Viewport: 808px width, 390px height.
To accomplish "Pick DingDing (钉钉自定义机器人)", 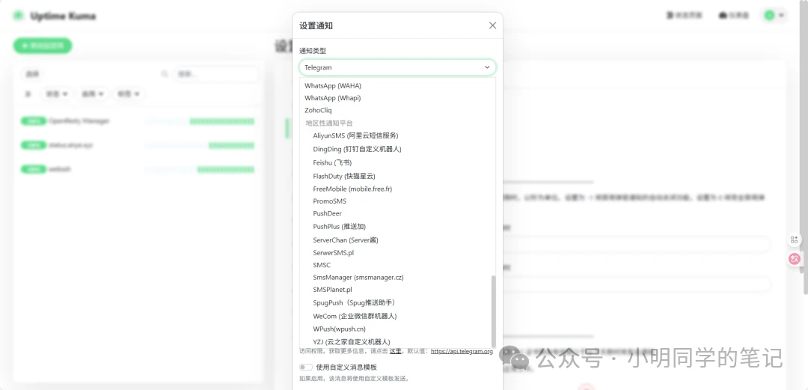I will click(357, 149).
